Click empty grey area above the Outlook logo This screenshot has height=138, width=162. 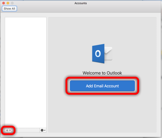click(102, 30)
